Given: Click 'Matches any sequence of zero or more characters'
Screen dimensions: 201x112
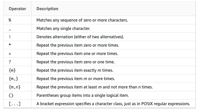Looking at the screenshot, I should 82,20.
